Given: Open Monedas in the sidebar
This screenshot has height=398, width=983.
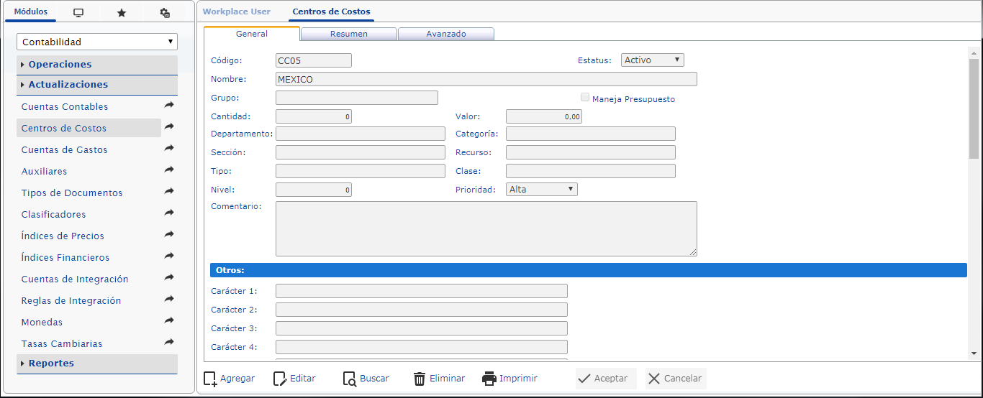Looking at the screenshot, I should 42,323.
